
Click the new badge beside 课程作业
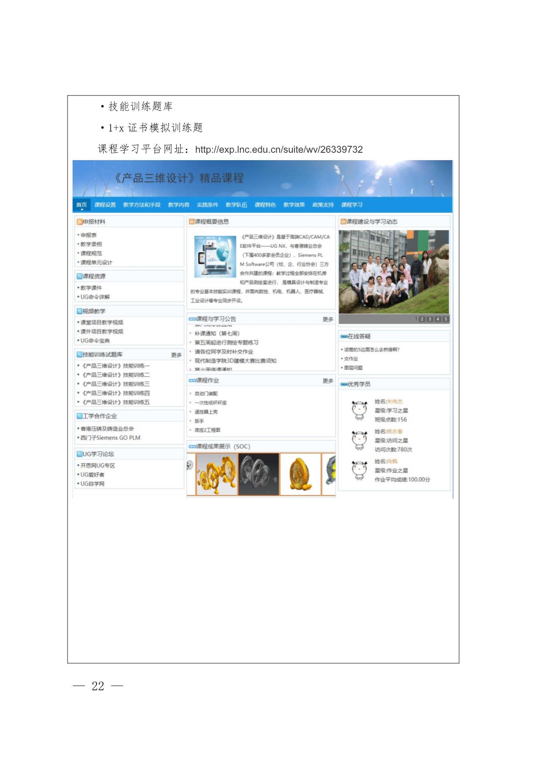click(192, 381)
